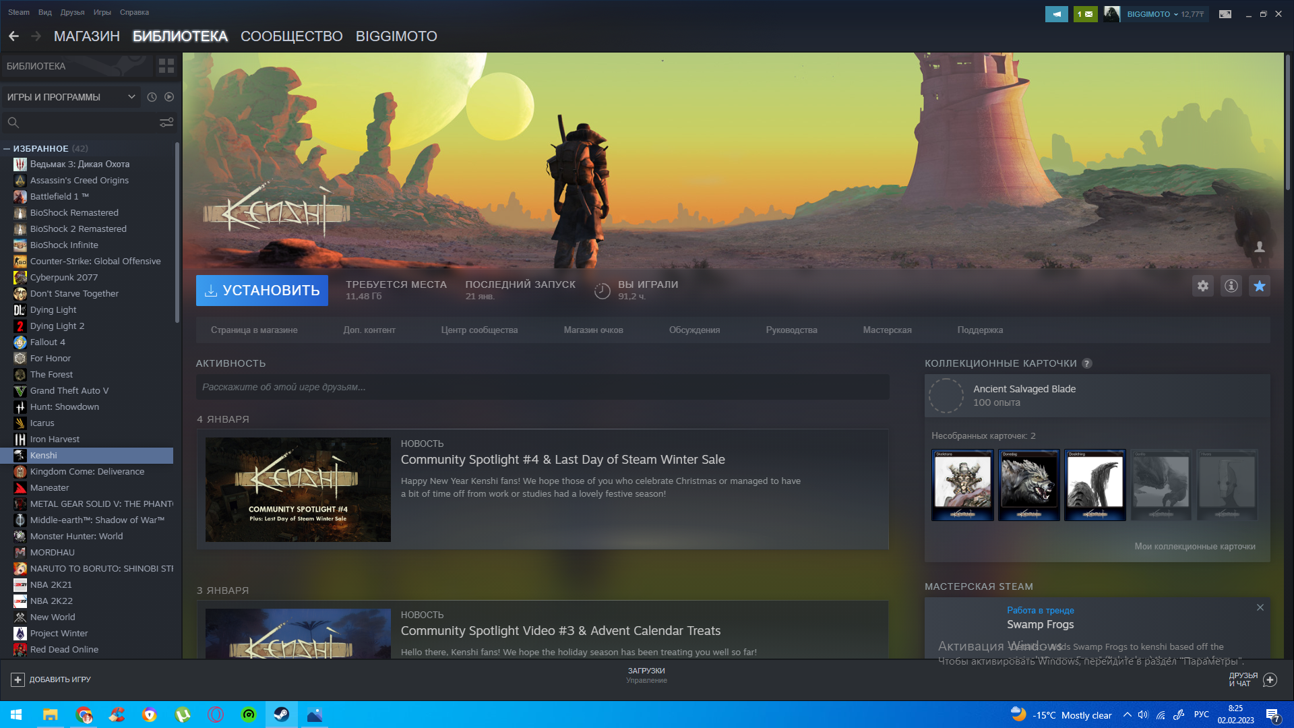Show Kenshi game info icon
The height and width of the screenshot is (728, 1294).
click(x=1231, y=286)
